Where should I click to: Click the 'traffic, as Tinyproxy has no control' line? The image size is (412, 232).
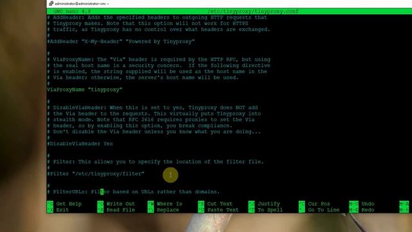pos(159,30)
